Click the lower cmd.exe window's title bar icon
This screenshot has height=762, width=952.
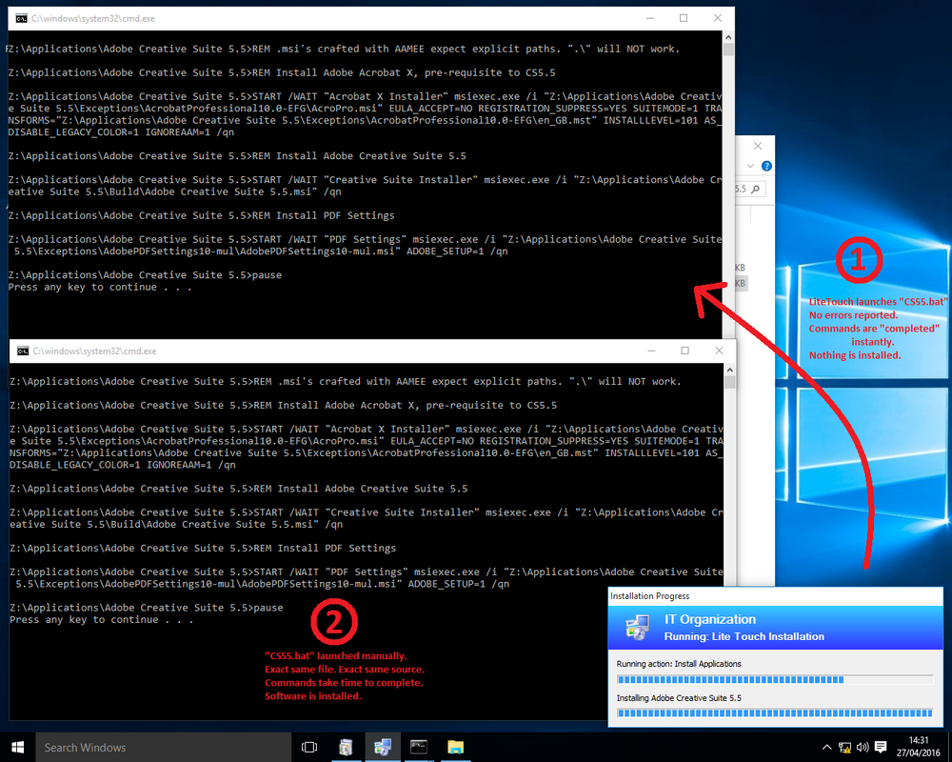click(23, 351)
